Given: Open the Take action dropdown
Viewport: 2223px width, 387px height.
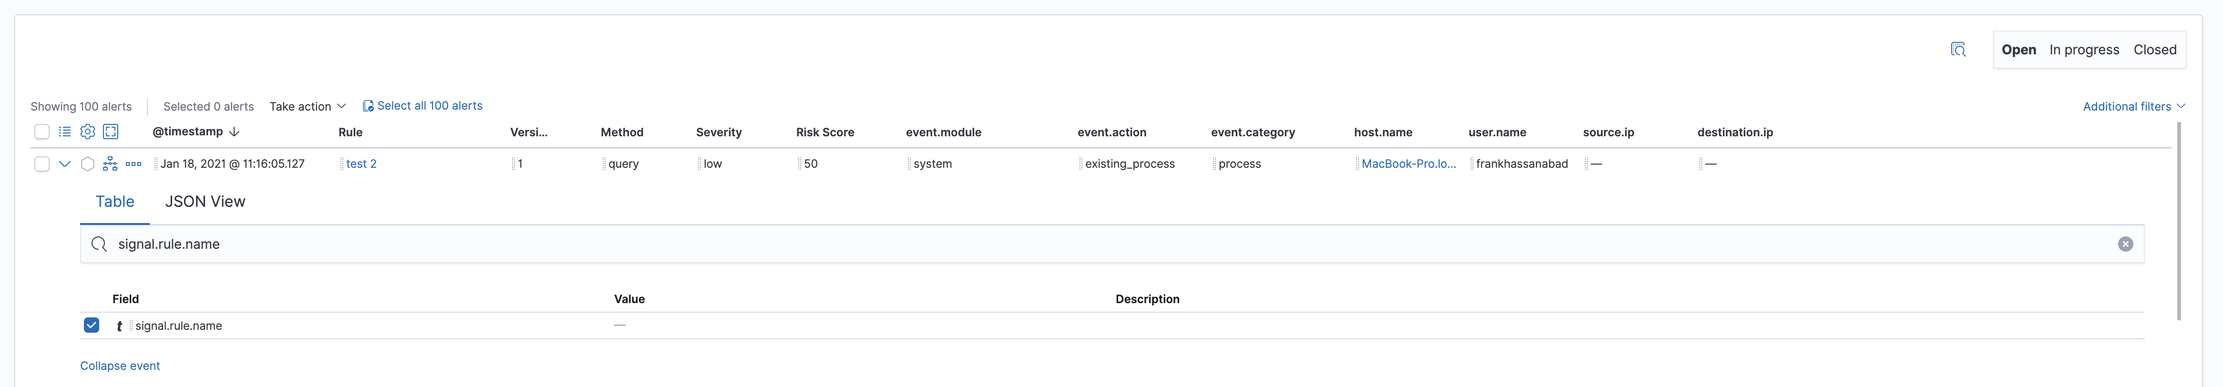Looking at the screenshot, I should pos(307,106).
